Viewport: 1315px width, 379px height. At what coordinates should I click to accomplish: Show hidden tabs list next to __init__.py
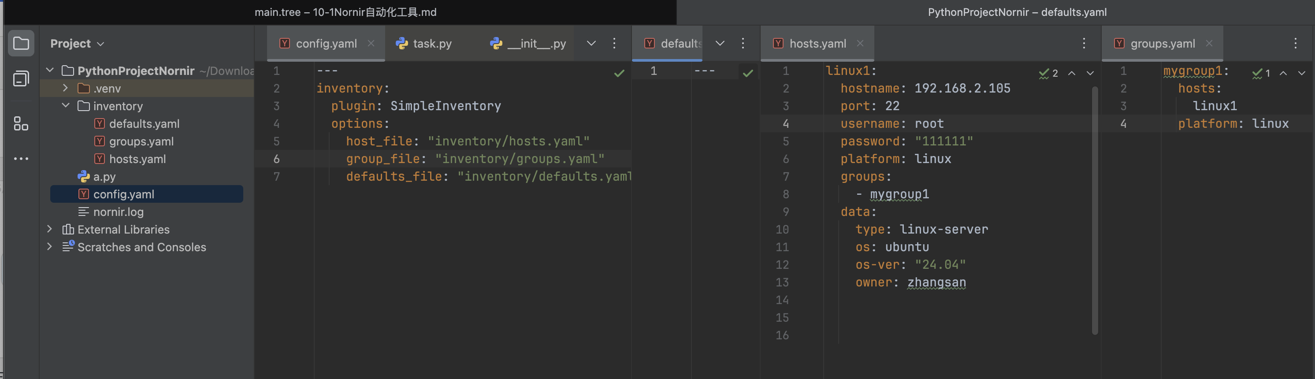click(x=591, y=44)
